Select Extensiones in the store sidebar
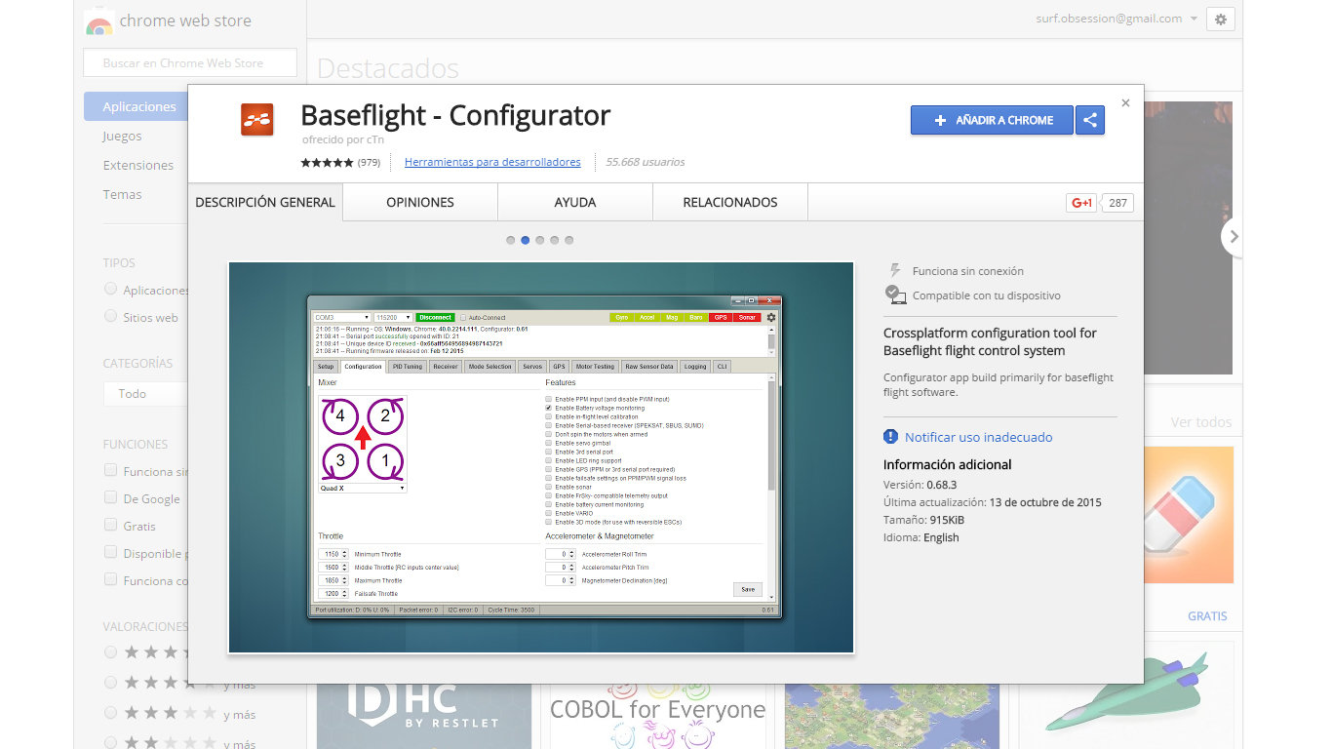The height and width of the screenshot is (749, 1332). click(x=138, y=166)
